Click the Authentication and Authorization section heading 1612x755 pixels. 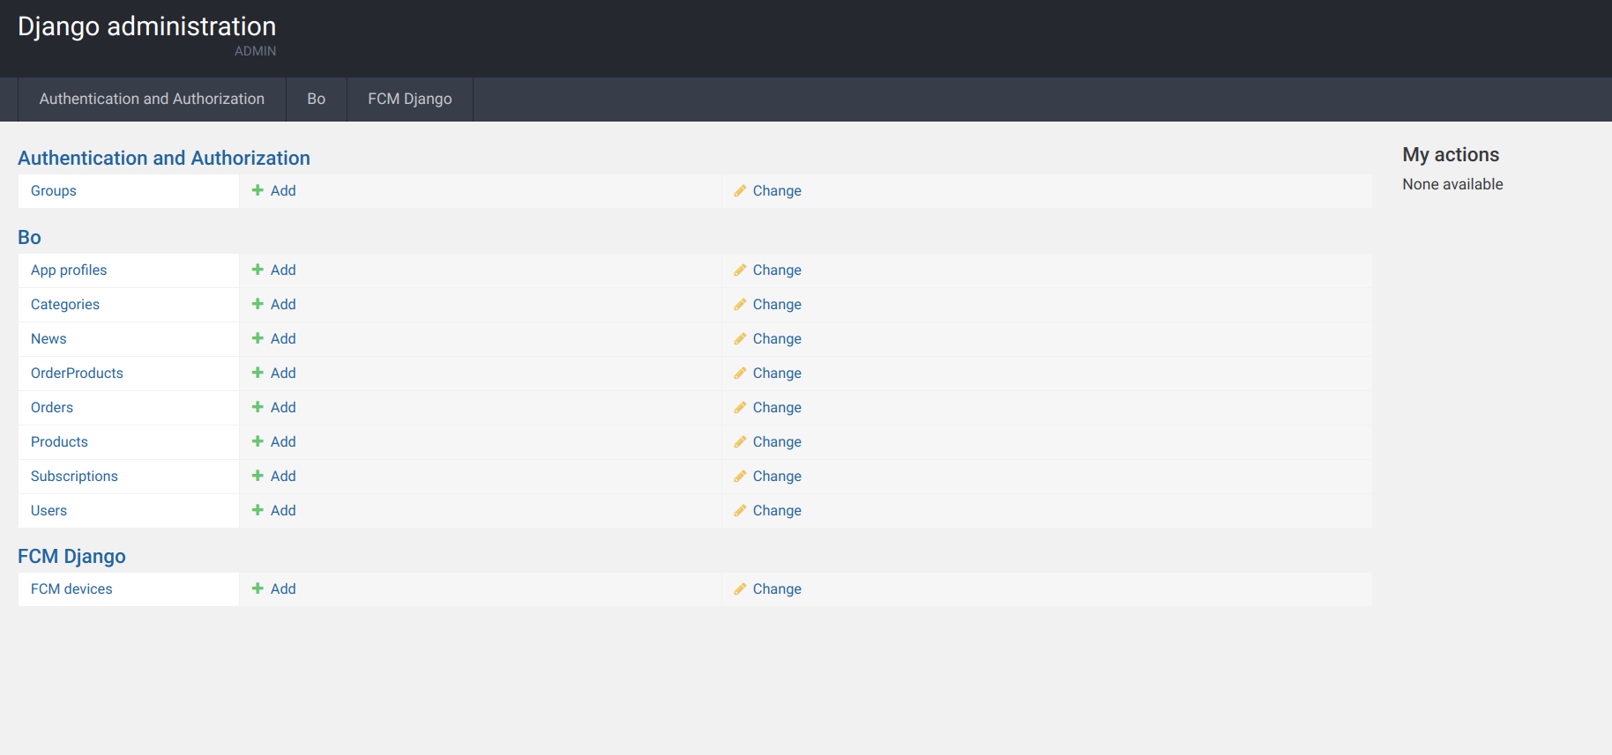point(164,158)
